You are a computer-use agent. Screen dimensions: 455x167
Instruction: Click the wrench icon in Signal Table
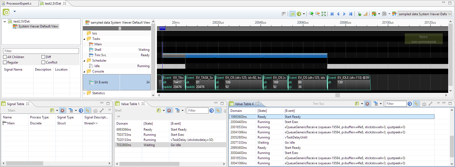point(102,111)
